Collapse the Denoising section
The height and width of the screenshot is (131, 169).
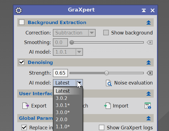coord(148,62)
